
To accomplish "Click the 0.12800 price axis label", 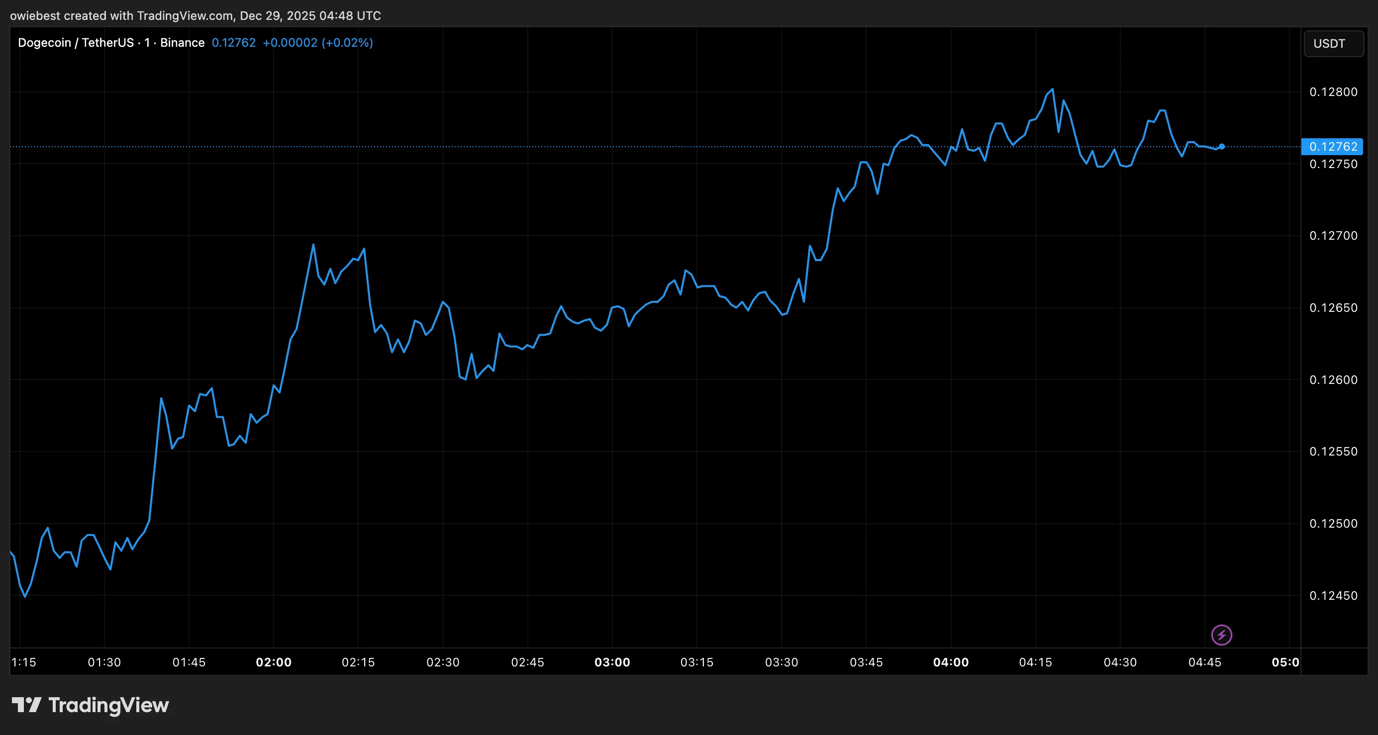I will point(1333,92).
